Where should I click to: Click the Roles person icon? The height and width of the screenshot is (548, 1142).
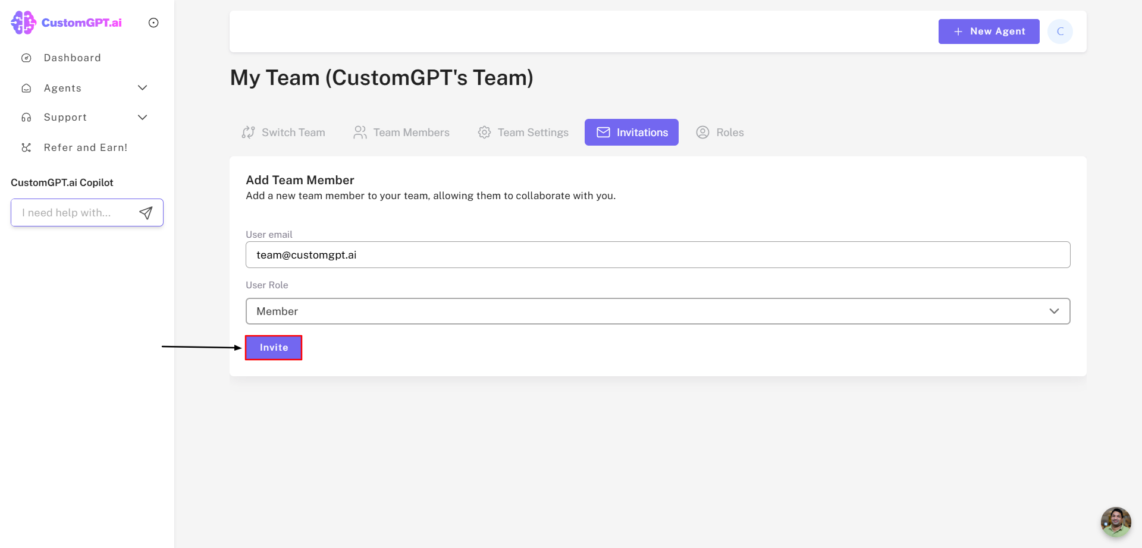pos(703,133)
